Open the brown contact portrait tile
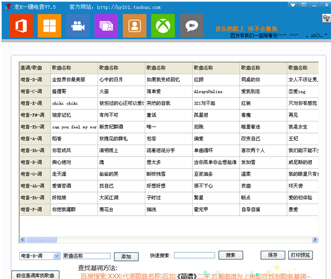Screen dimensions: 331x279 pyautogui.click(x=135, y=26)
